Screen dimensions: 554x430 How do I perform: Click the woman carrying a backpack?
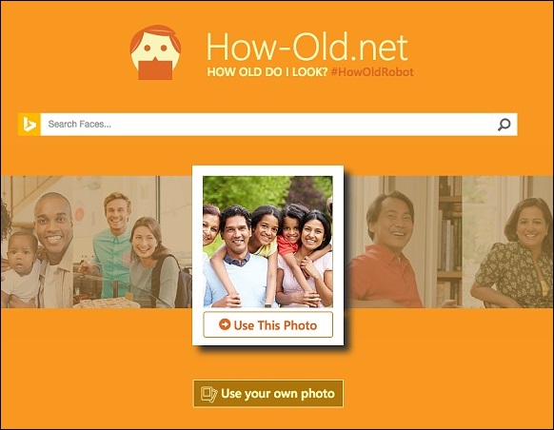point(152,262)
